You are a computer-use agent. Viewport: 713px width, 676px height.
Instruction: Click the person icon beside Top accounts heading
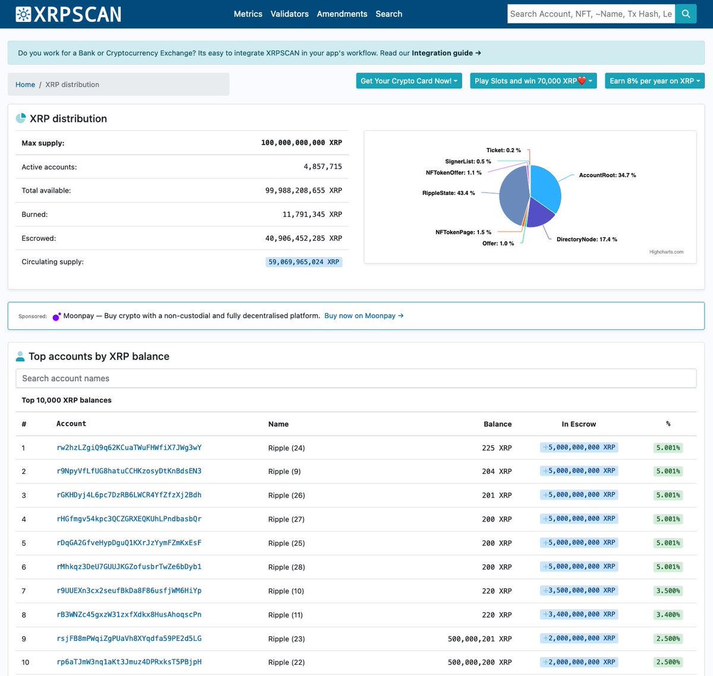click(20, 356)
